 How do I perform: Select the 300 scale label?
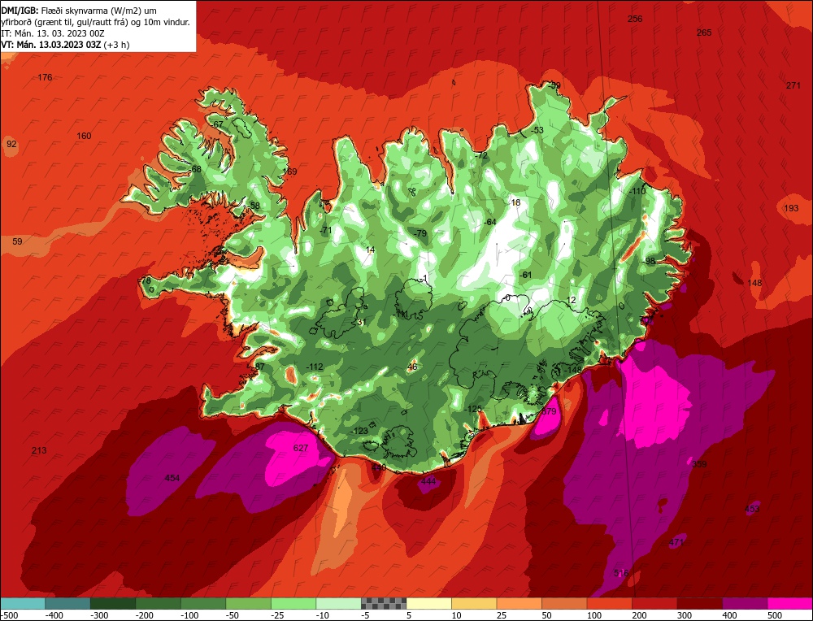(685, 615)
